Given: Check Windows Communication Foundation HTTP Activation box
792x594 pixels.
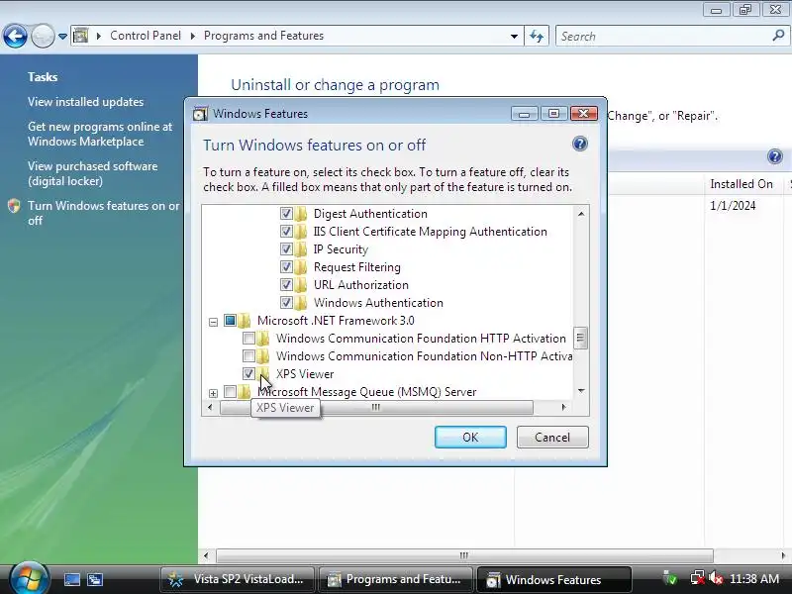Looking at the screenshot, I should [x=248, y=338].
